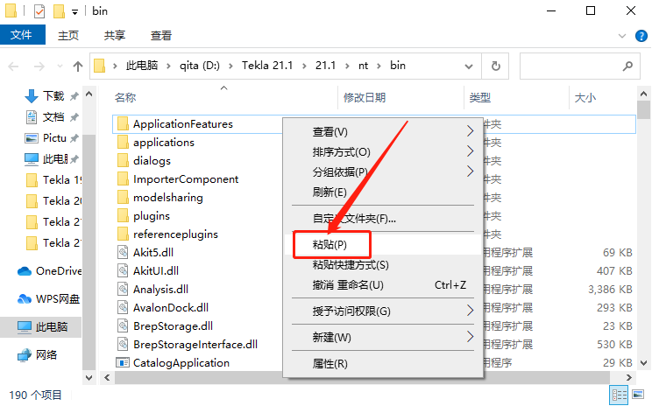Viewport: 652px width, 406px height.
Task: Expand the 新建(W) submenu
Action: [x=383, y=337]
